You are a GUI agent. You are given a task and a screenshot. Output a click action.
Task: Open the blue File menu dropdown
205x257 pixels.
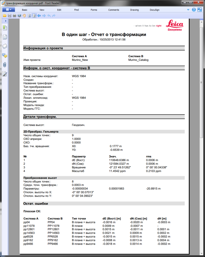point(9,10)
